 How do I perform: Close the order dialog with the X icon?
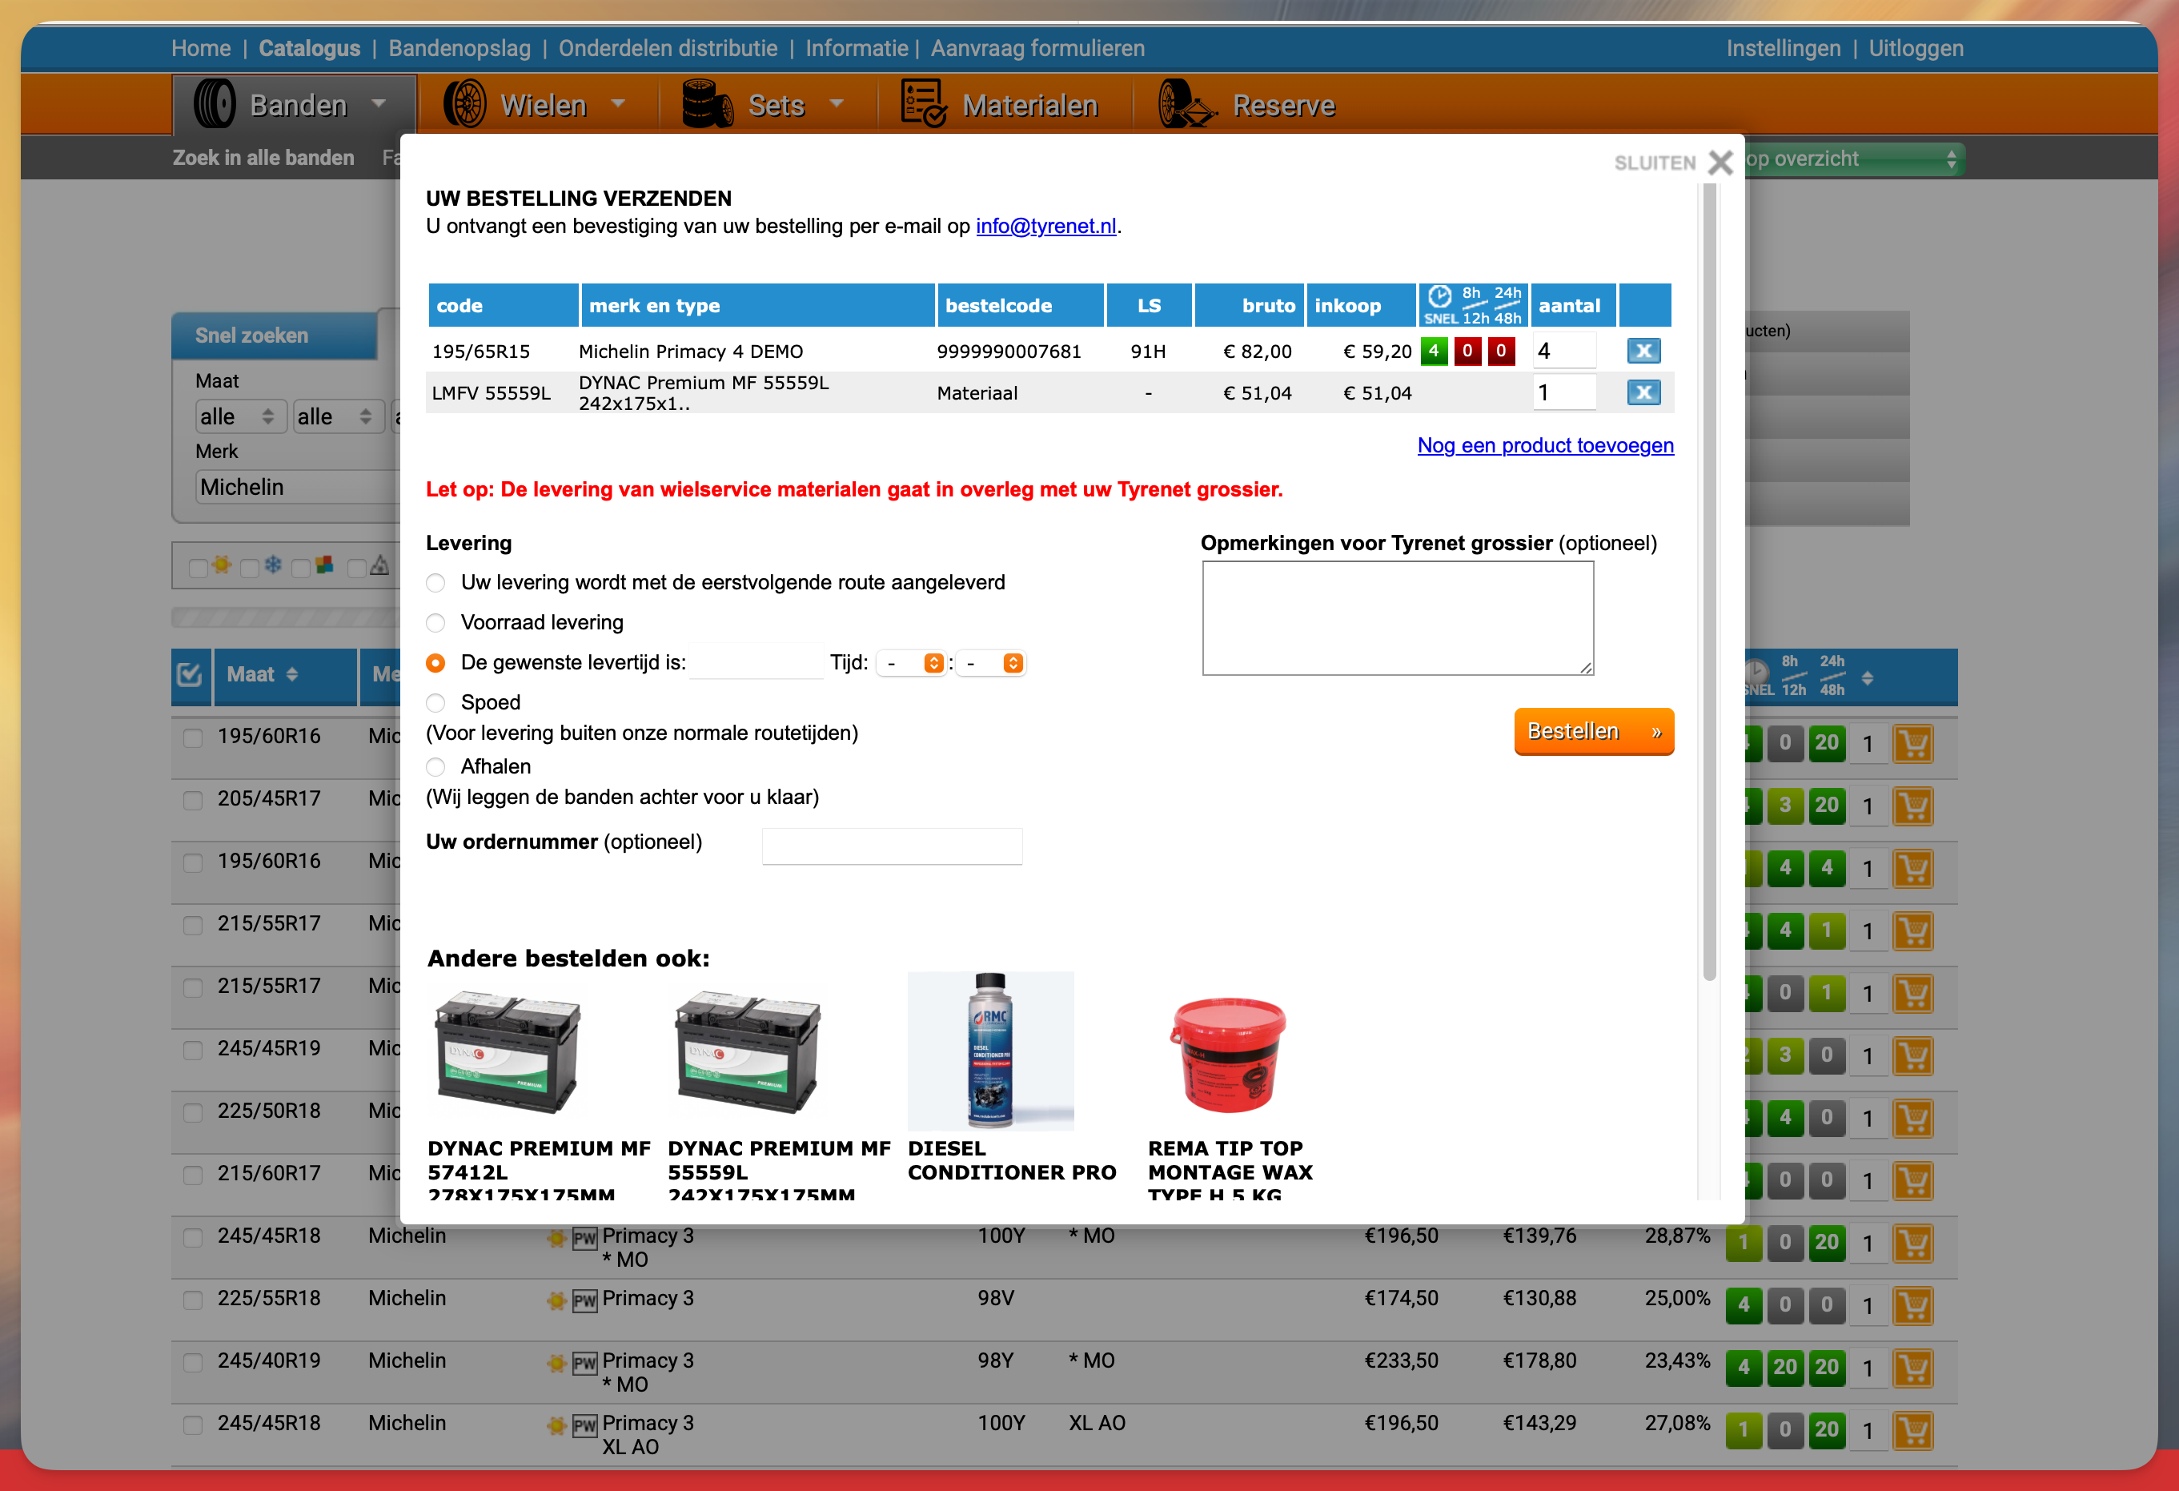pyautogui.click(x=1720, y=163)
